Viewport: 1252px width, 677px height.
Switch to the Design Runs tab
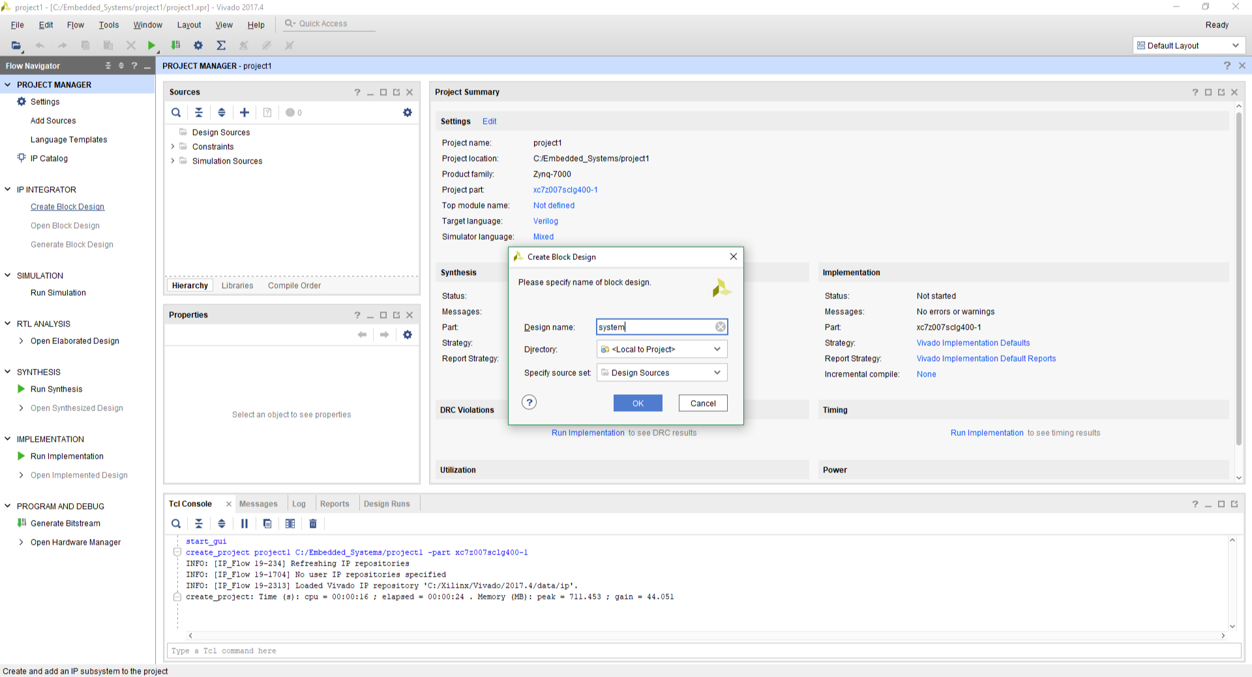387,504
